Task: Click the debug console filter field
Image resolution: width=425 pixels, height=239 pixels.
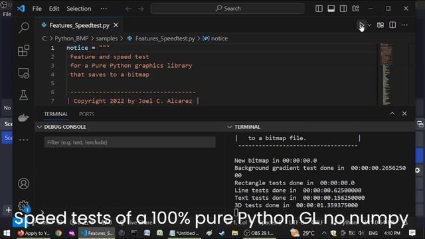Action: 130,142
